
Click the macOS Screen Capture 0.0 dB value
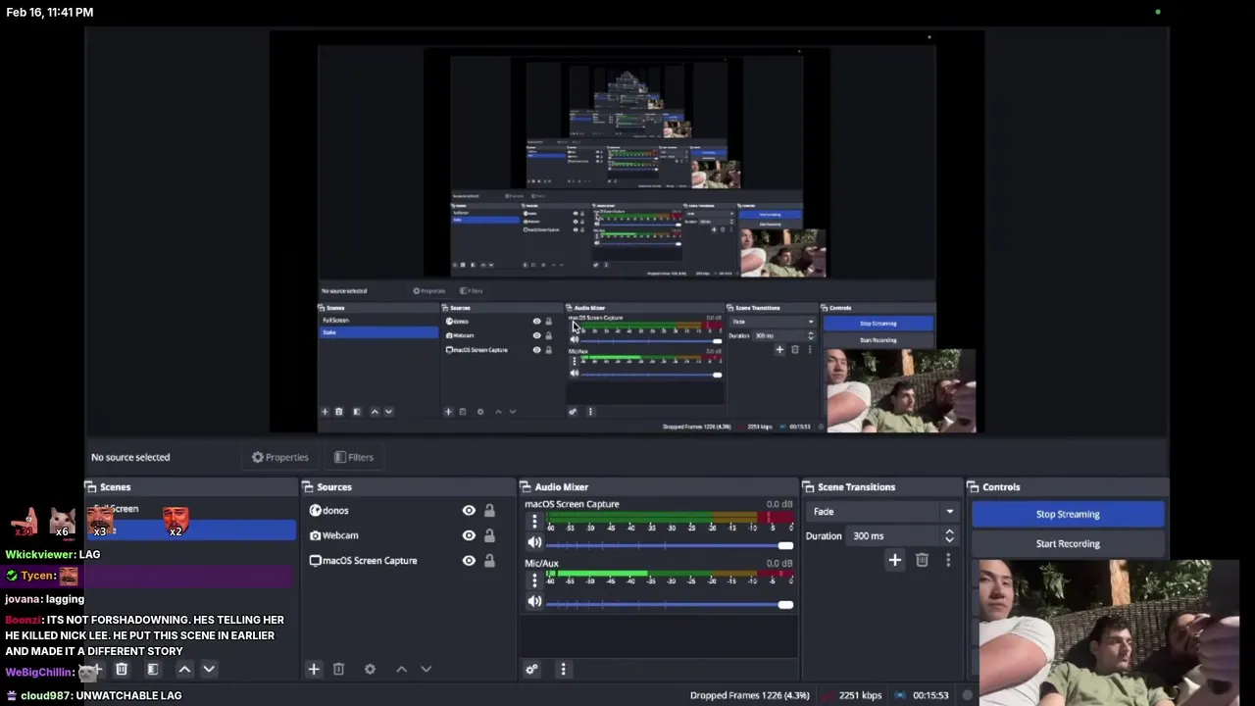[779, 504]
